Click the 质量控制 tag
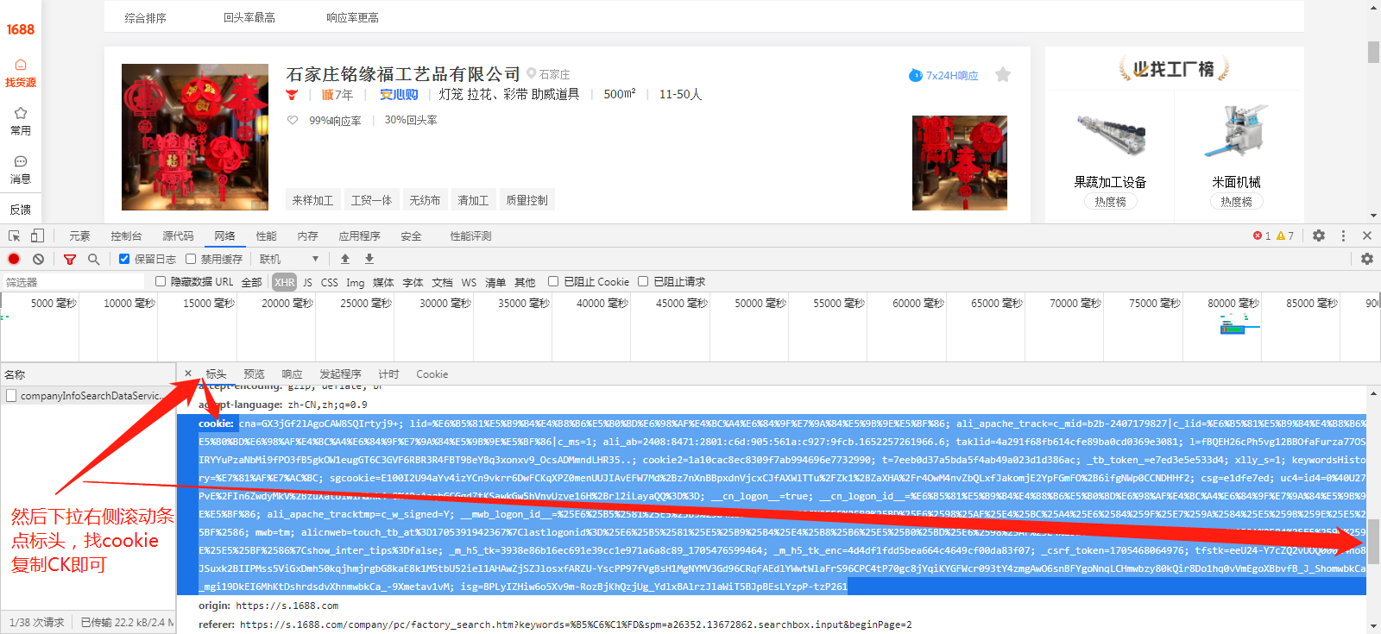1381x634 pixels. click(x=527, y=200)
